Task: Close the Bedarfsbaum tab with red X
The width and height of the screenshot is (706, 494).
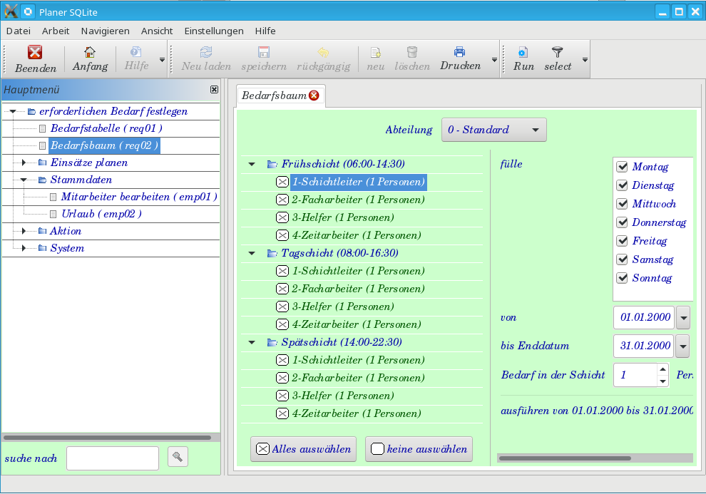Action: tap(314, 96)
